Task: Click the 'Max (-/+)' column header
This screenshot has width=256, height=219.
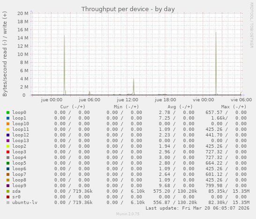Action: pos(234,107)
